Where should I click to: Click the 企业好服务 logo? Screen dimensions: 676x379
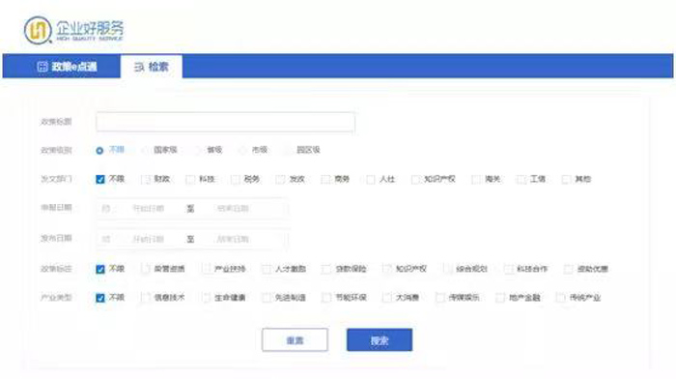click(73, 30)
